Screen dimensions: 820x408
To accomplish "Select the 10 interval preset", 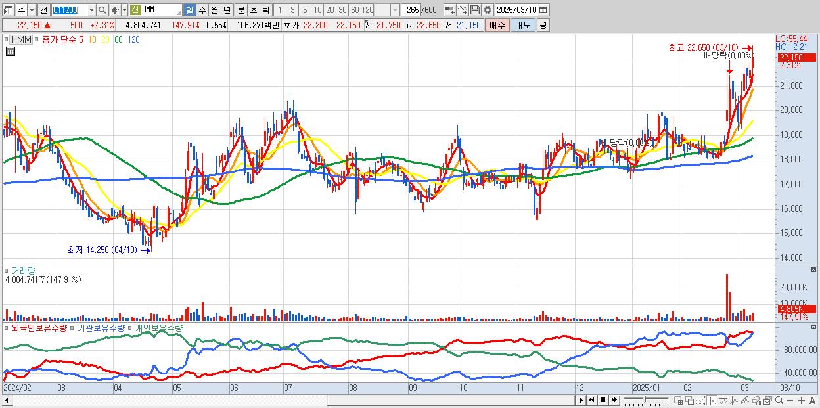I will coord(317,10).
